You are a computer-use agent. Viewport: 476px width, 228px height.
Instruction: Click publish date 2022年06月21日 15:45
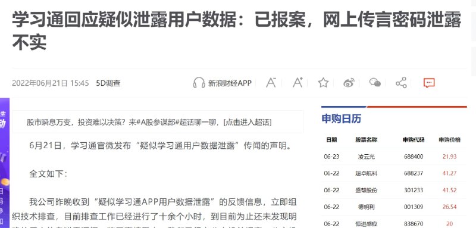(x=51, y=83)
